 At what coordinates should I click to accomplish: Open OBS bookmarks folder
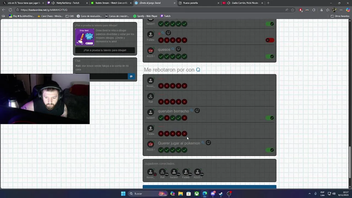click(x=70, y=16)
